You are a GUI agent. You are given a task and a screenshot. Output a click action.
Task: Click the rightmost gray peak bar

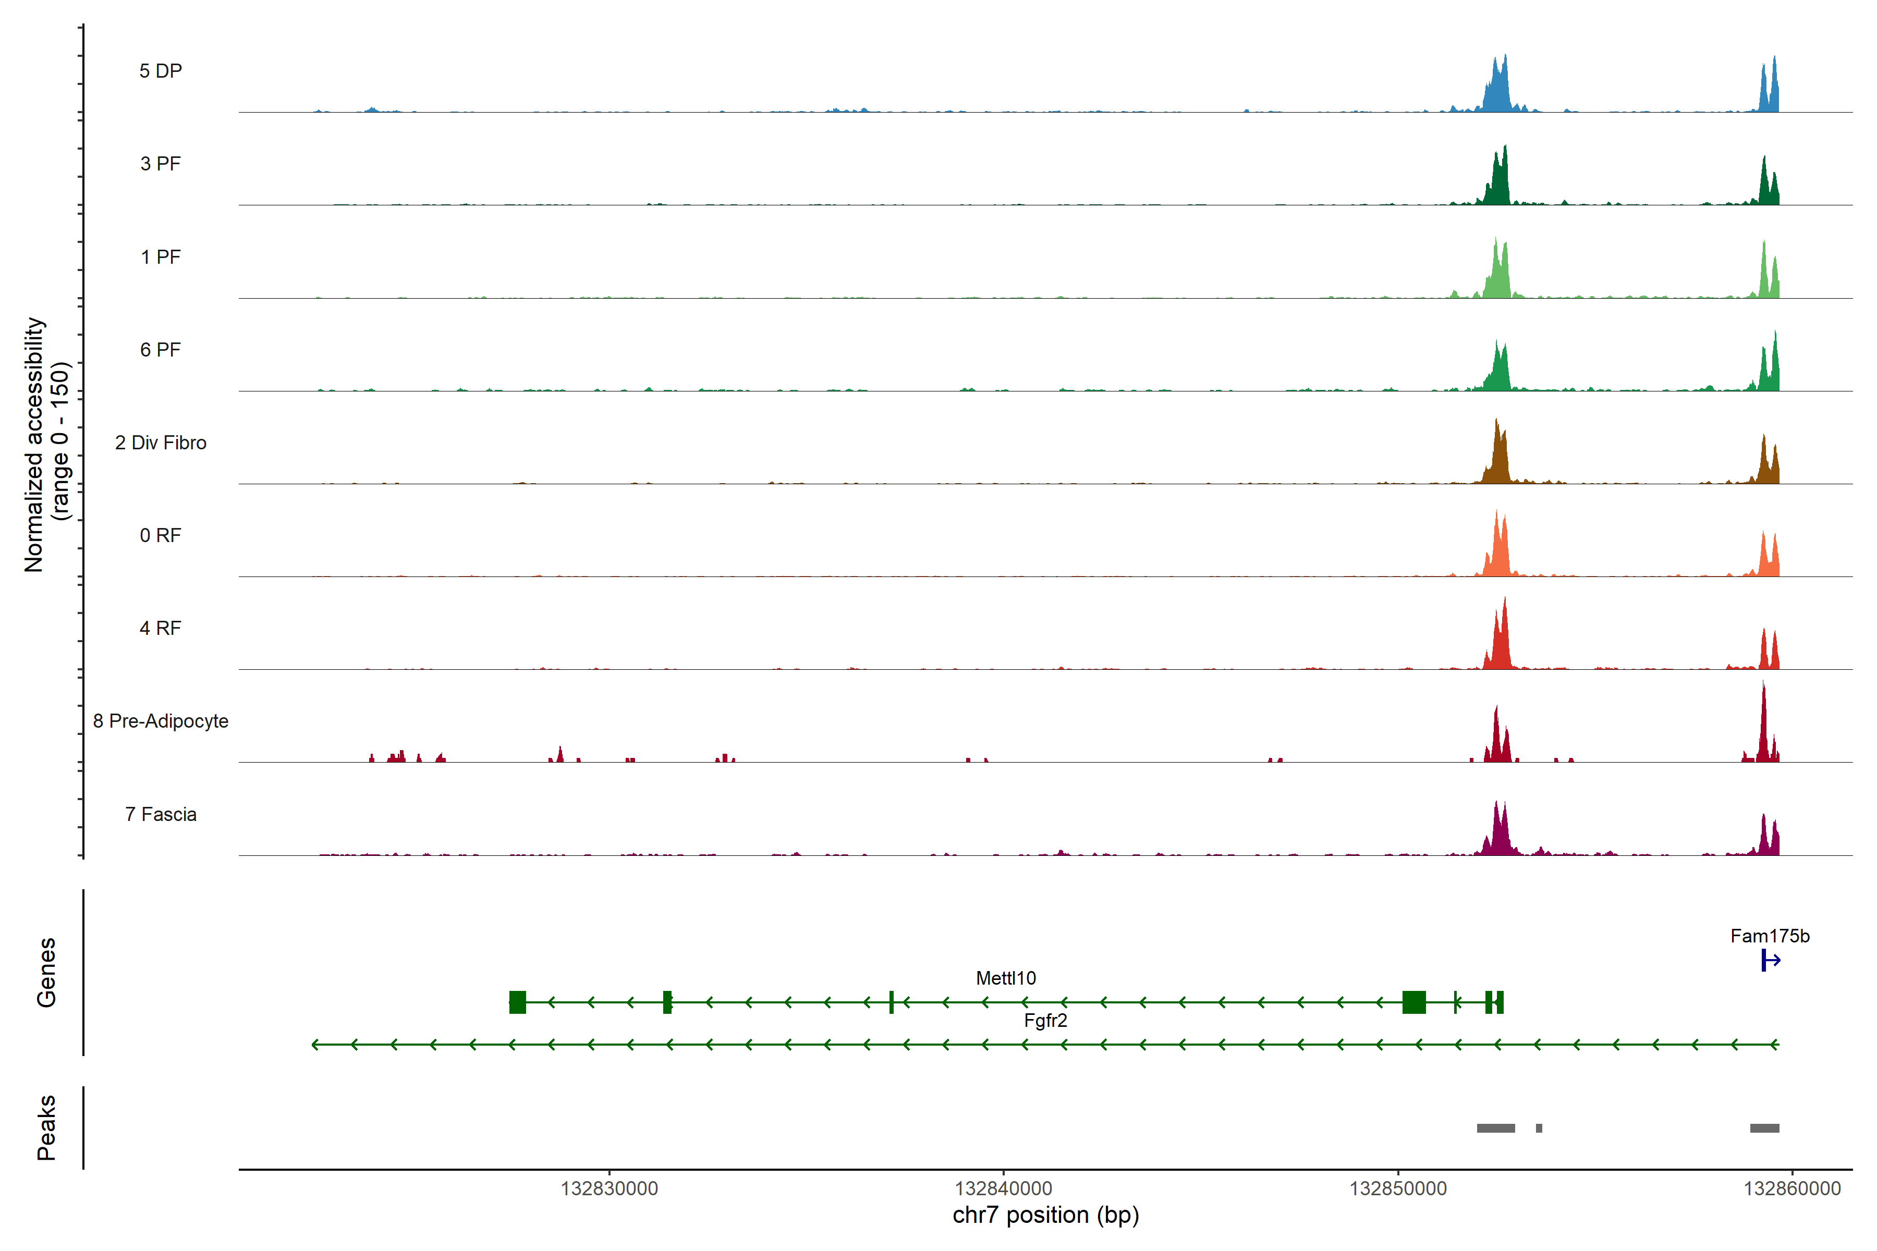pos(1764,1128)
